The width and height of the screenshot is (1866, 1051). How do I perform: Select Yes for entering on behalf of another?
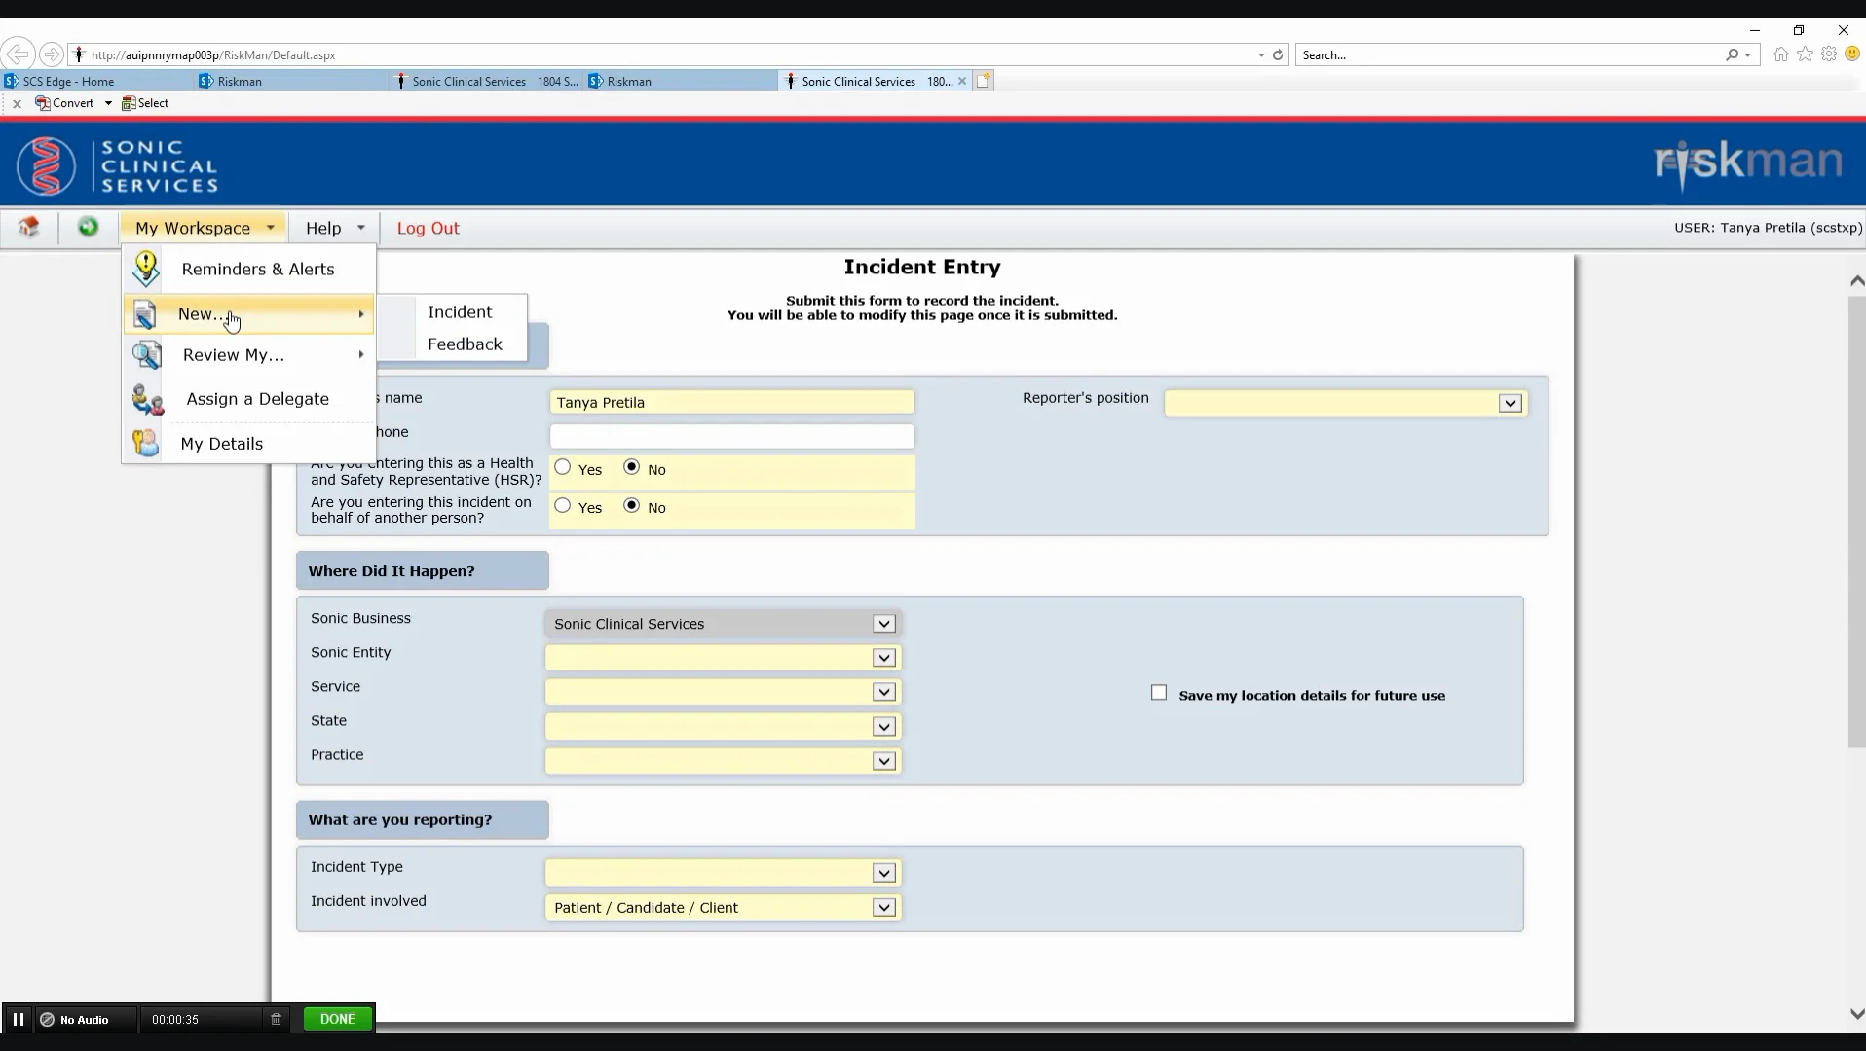point(563,505)
